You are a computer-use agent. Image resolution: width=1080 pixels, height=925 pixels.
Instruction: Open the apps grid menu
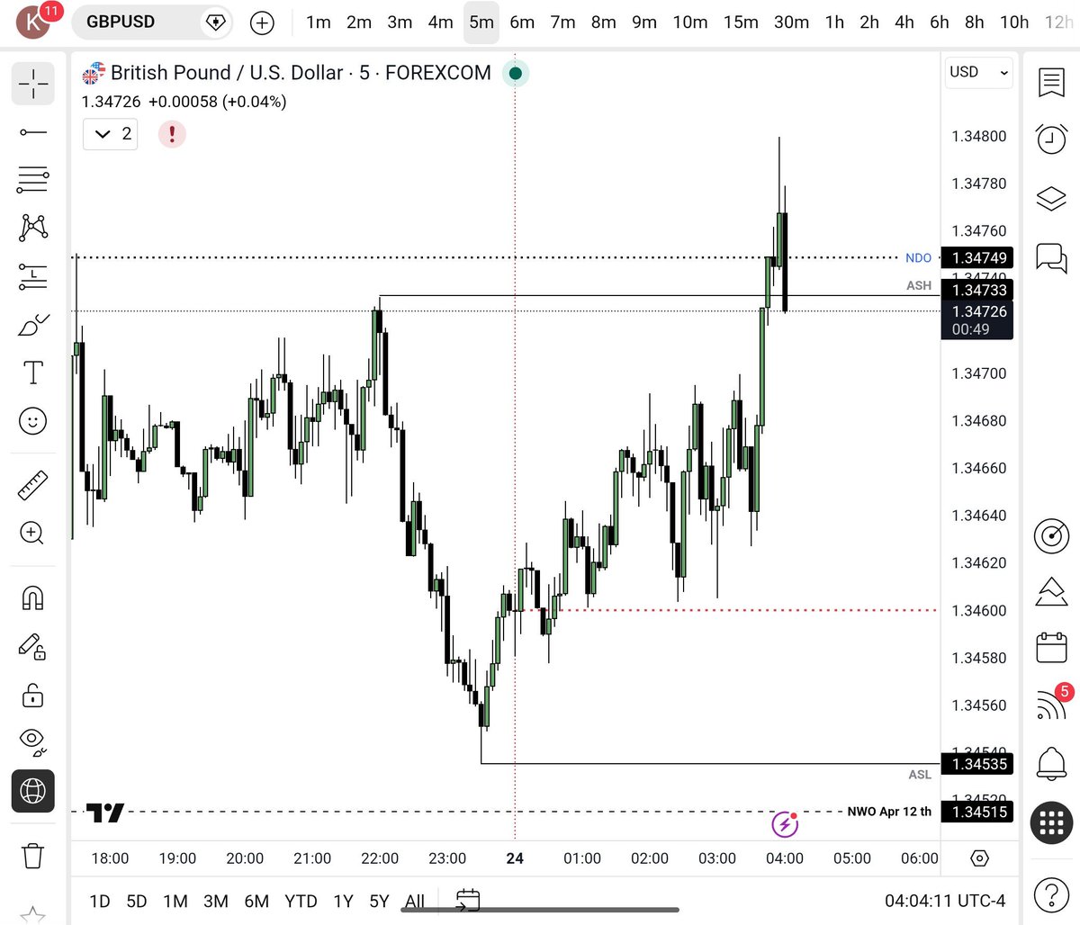pyautogui.click(x=1051, y=822)
